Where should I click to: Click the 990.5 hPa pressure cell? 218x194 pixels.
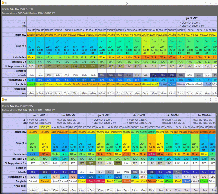click(x=152, y=131)
